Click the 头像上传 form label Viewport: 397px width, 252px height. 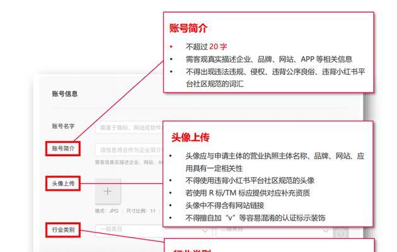[x=63, y=183]
